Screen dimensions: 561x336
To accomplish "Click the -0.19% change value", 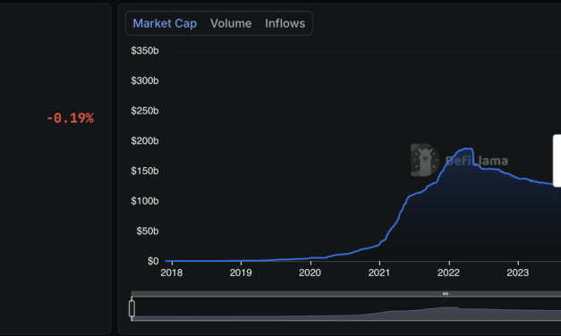I will click(x=70, y=118).
